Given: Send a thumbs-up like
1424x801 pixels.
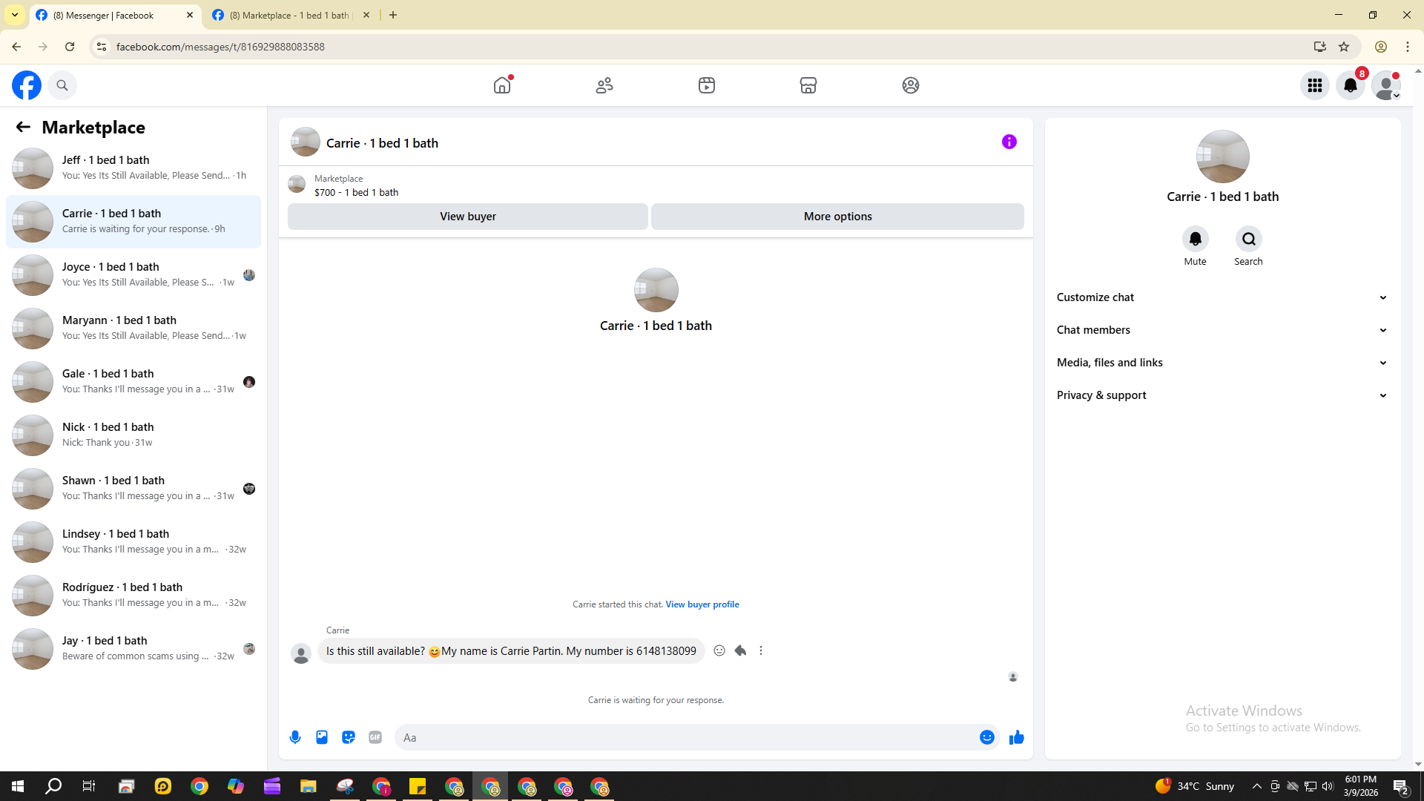Looking at the screenshot, I should coord(1016,737).
